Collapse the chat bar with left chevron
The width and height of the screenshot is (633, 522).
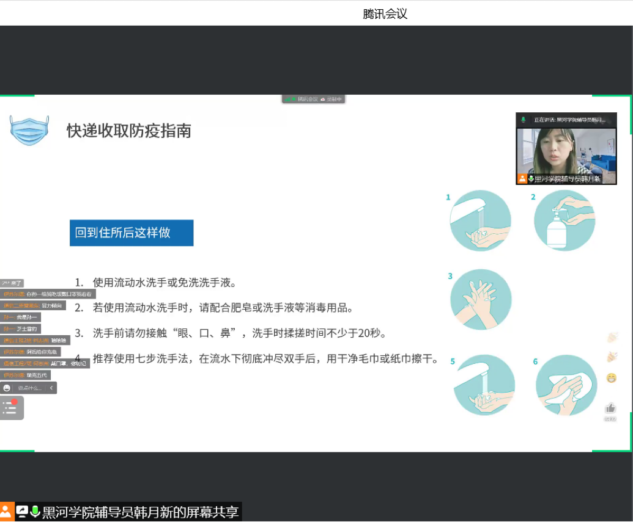coord(52,388)
